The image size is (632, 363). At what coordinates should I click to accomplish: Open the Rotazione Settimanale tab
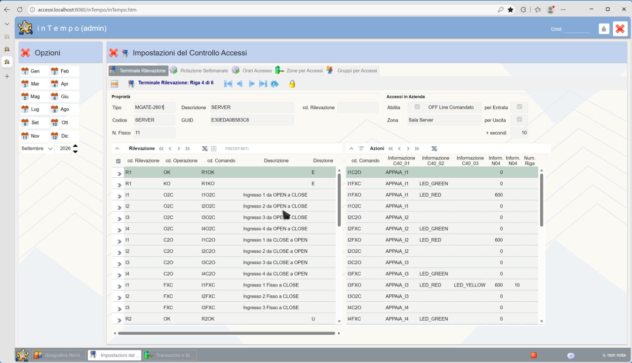pyautogui.click(x=199, y=71)
